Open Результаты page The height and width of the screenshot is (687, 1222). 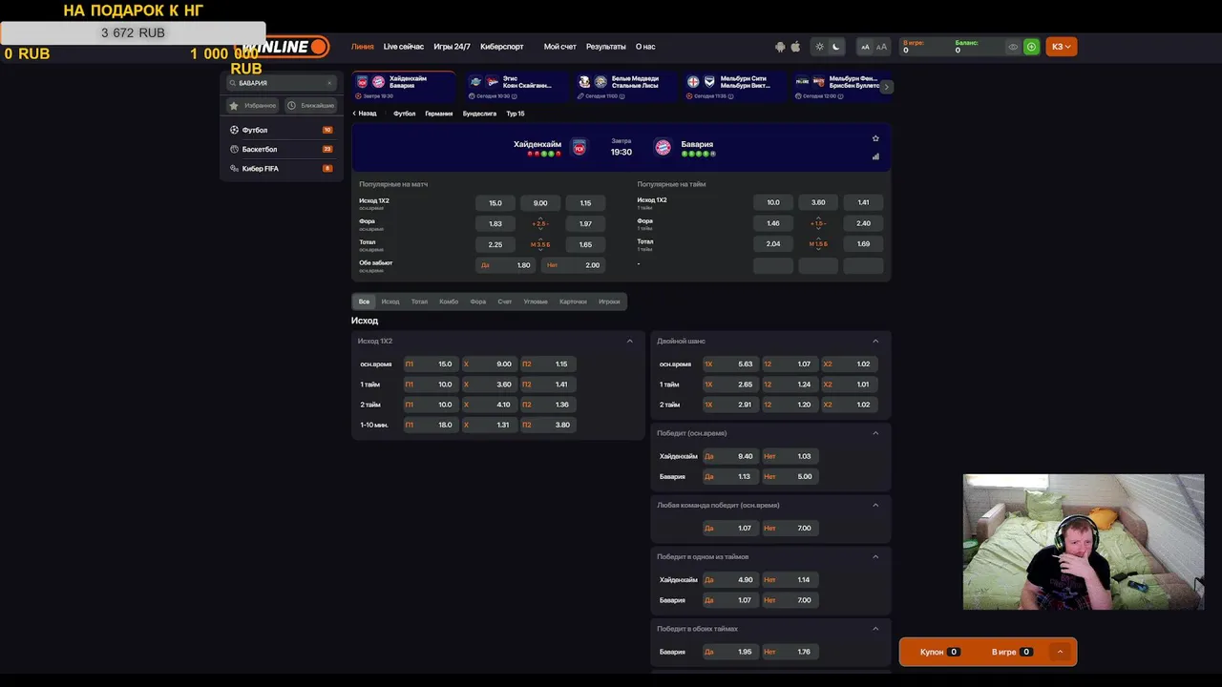pyautogui.click(x=606, y=47)
